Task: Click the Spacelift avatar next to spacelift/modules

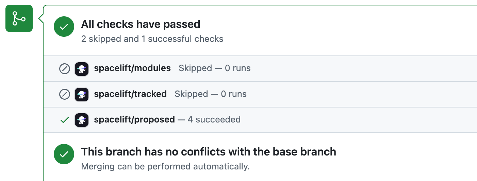Action: [x=82, y=69]
